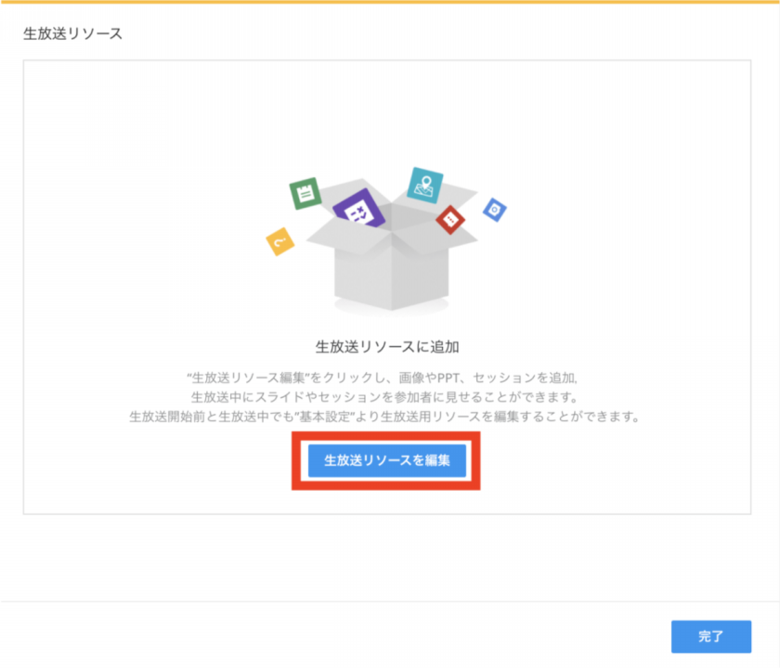Image resolution: width=780 pixels, height=668 pixels.
Task: Click the shadow beneath the cardboard box
Action: [x=392, y=308]
